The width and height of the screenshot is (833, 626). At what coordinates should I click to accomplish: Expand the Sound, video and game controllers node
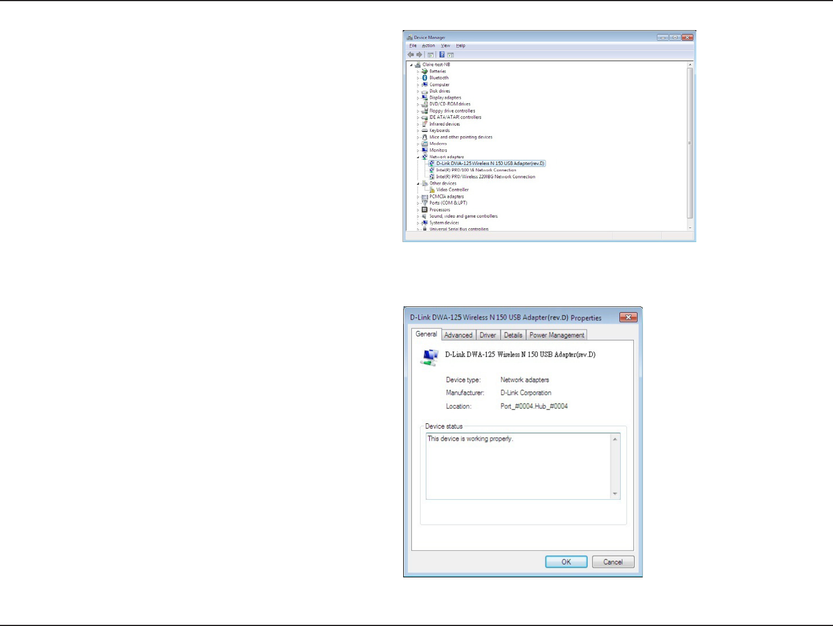coord(418,217)
